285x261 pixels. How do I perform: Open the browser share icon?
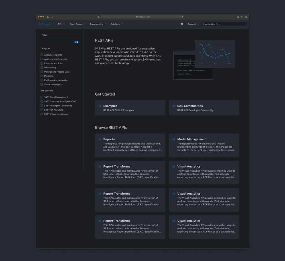(x=238, y=17)
